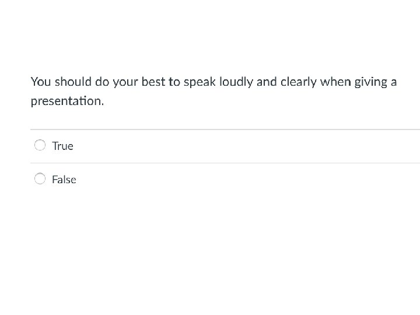Click the word "loudly" in the question

tap(236, 82)
